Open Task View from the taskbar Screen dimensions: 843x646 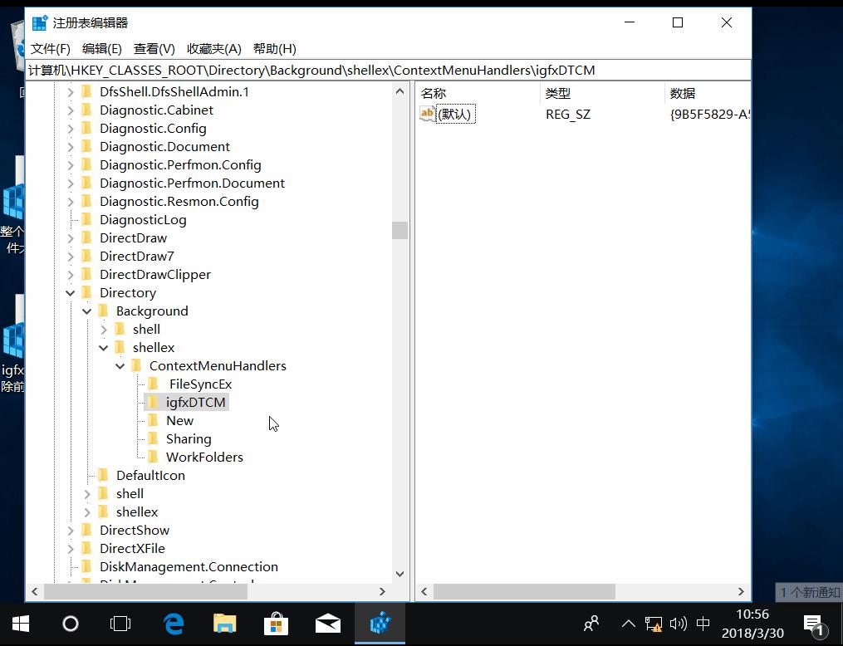(120, 624)
